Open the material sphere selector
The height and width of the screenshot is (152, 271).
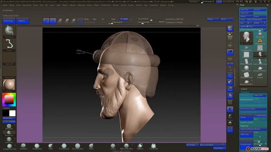[x=9, y=84]
